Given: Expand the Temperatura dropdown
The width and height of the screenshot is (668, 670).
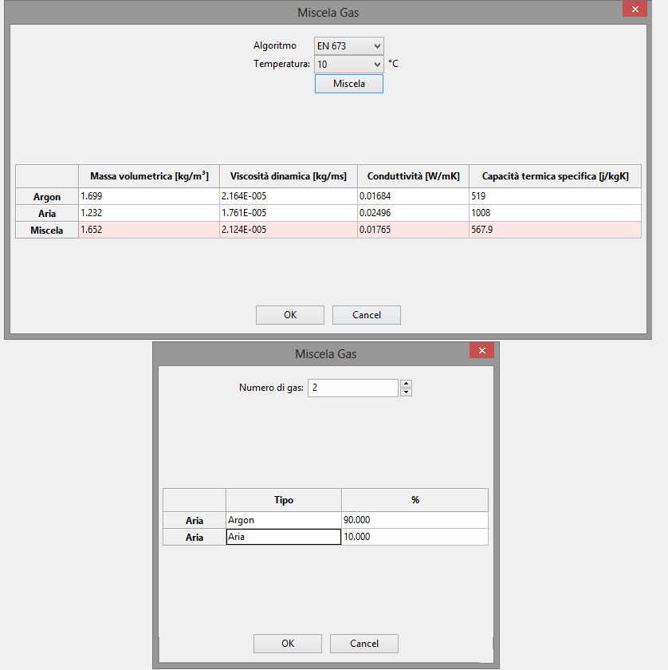Looking at the screenshot, I should pyautogui.click(x=349, y=64).
